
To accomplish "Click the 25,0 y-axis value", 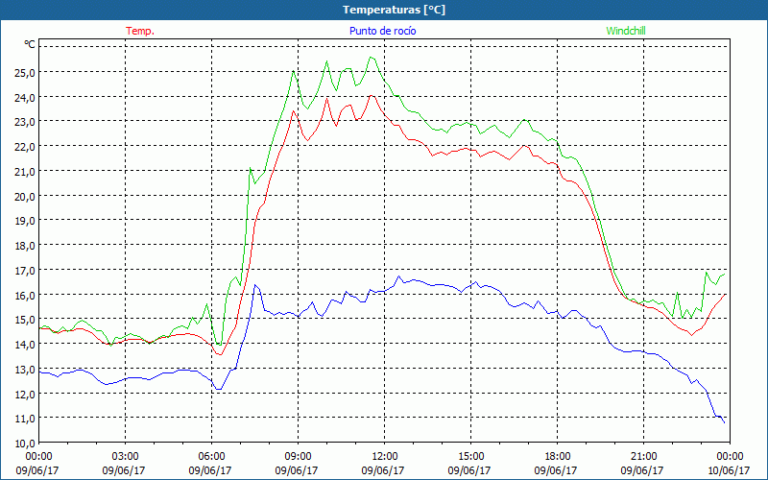I will (25, 73).
